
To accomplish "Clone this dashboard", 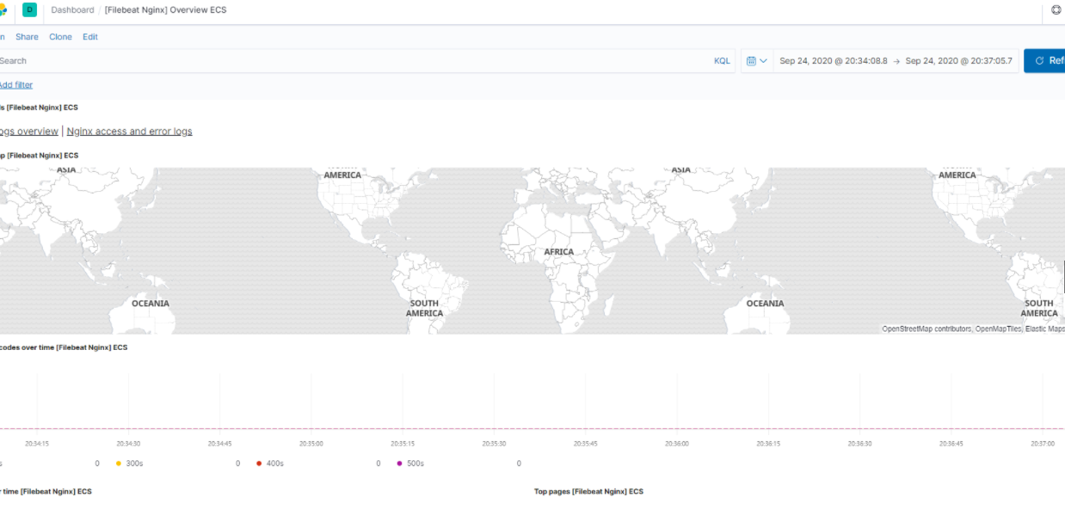I will tap(60, 37).
